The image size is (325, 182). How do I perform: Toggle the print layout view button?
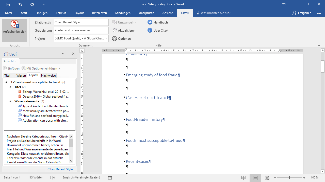pyautogui.click(x=255, y=178)
